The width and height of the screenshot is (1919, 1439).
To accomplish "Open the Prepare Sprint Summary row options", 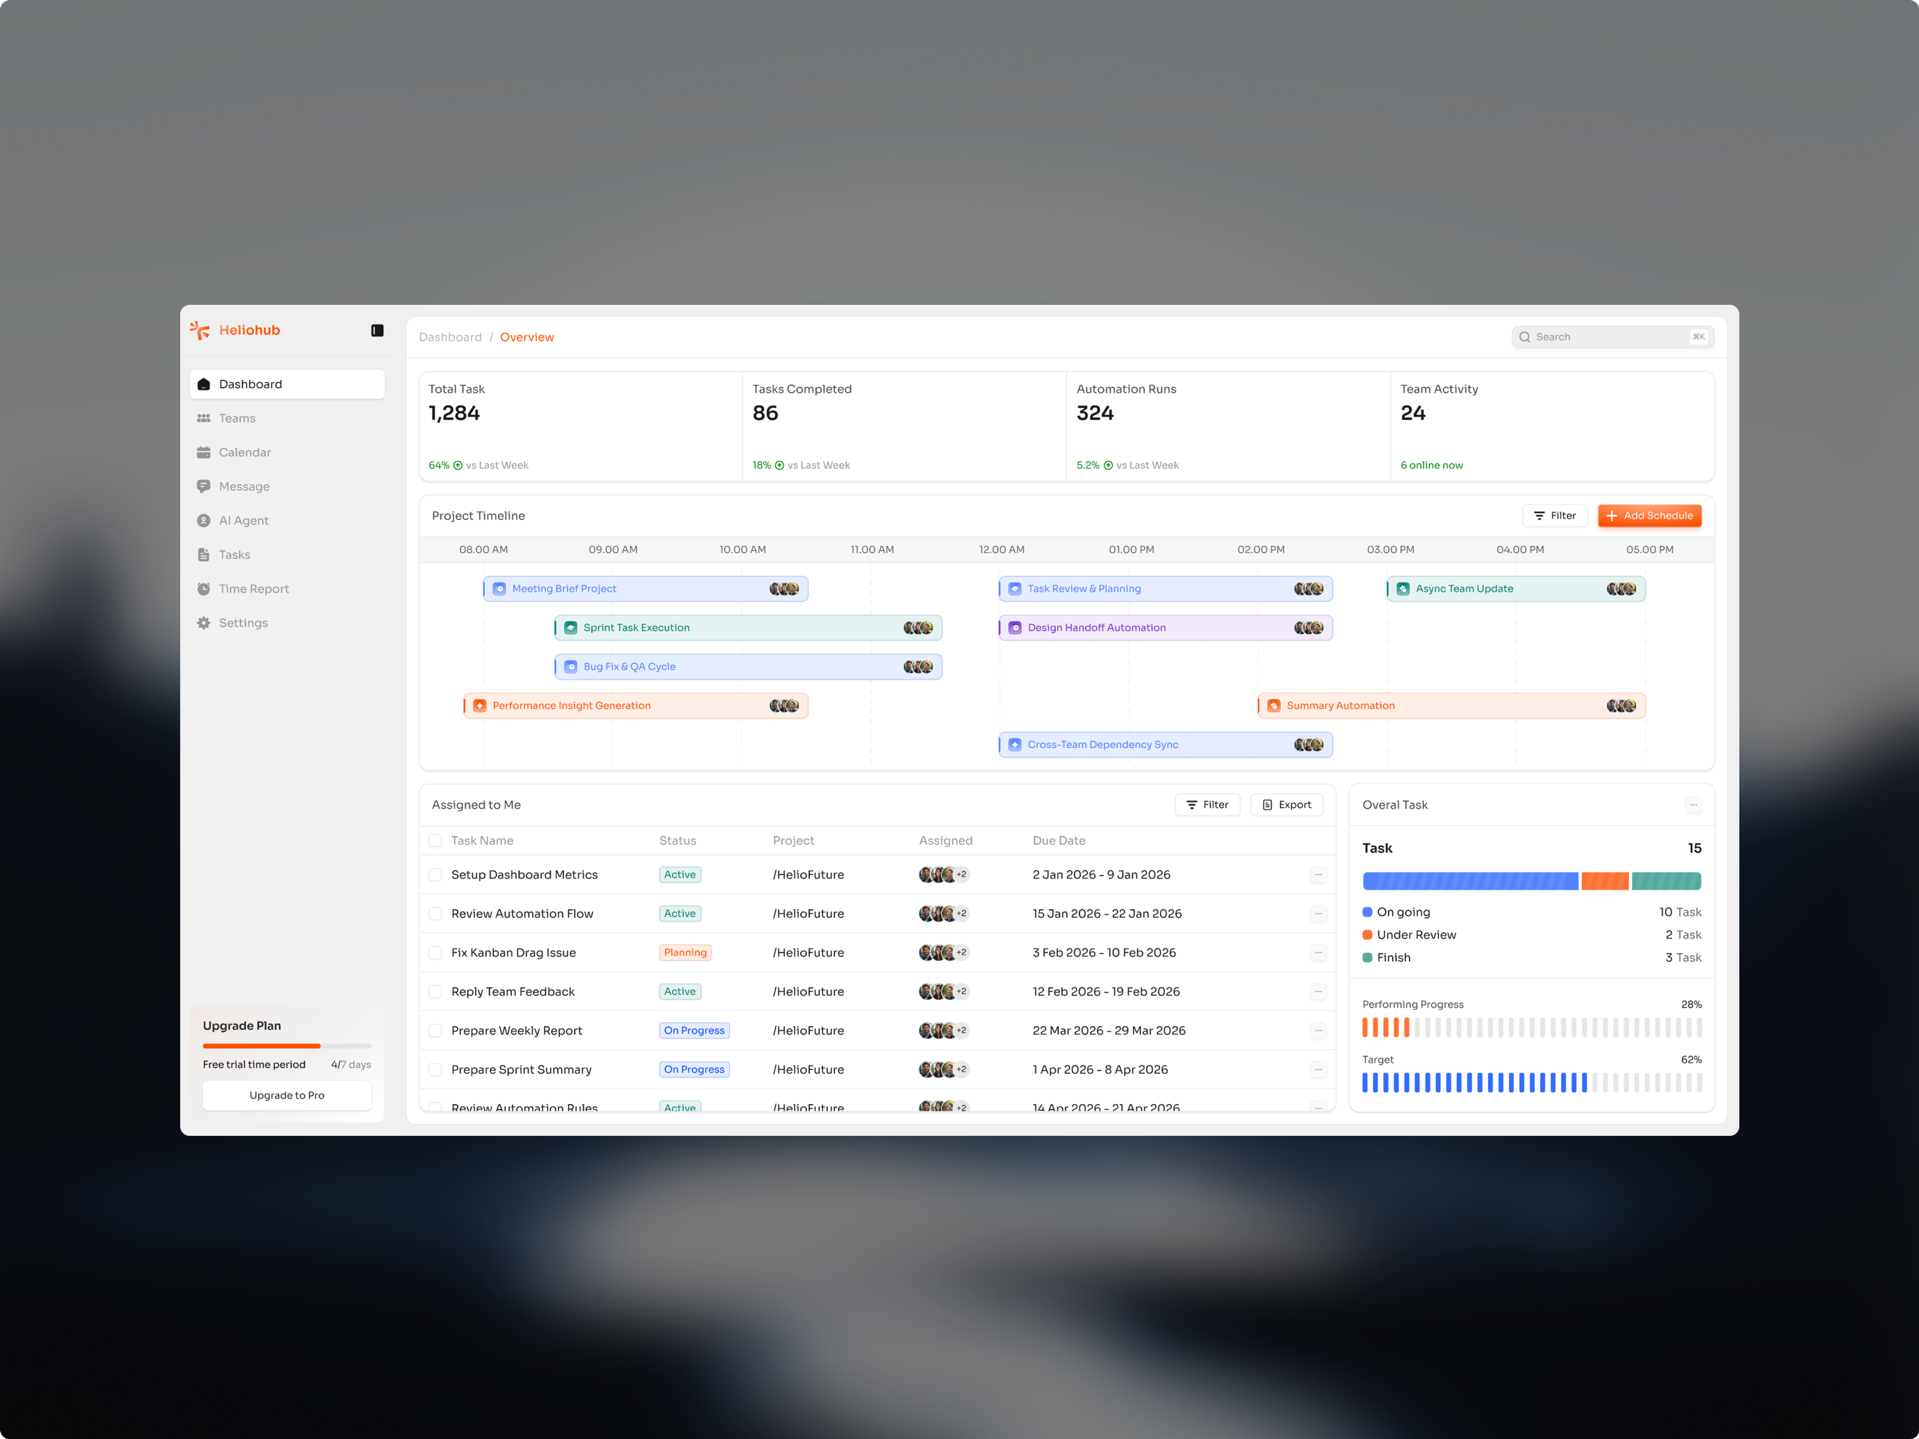I will click(x=1319, y=1070).
